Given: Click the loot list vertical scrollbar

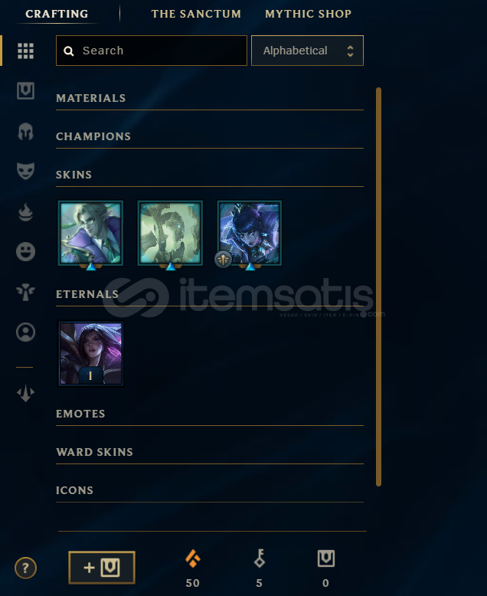Looking at the screenshot, I should click(378, 287).
